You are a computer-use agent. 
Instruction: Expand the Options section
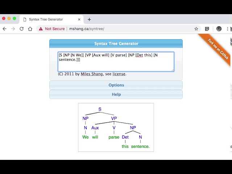116,85
